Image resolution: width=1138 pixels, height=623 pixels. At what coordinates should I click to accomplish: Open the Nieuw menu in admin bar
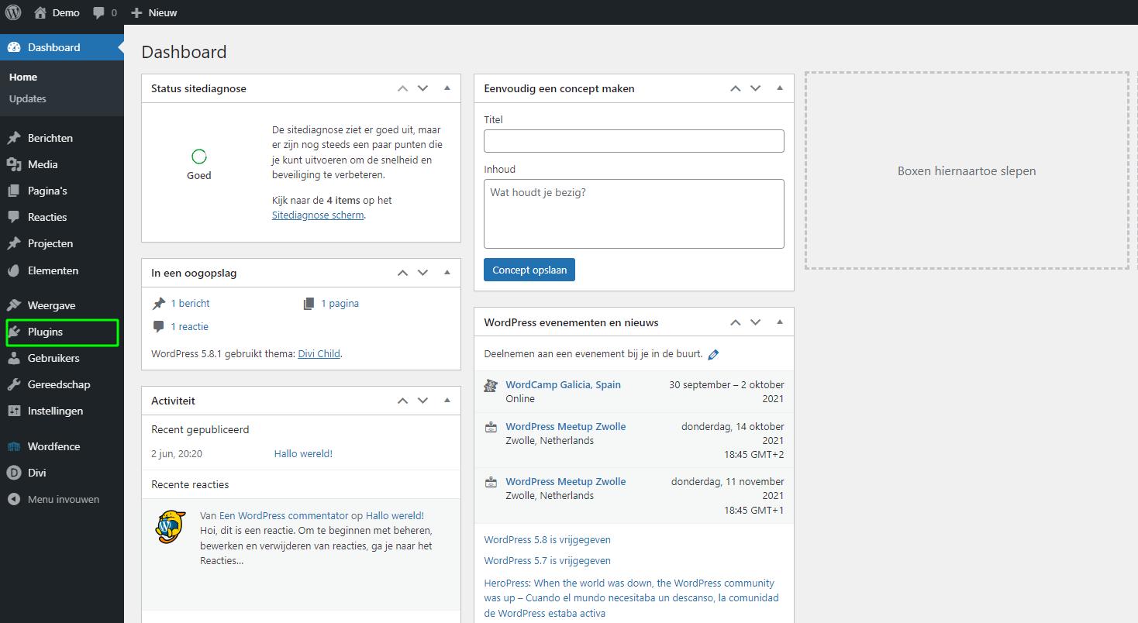tap(153, 12)
